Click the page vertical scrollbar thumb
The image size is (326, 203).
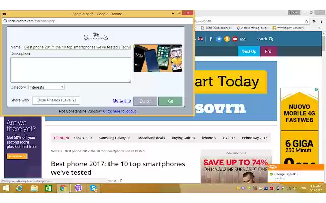(324, 43)
